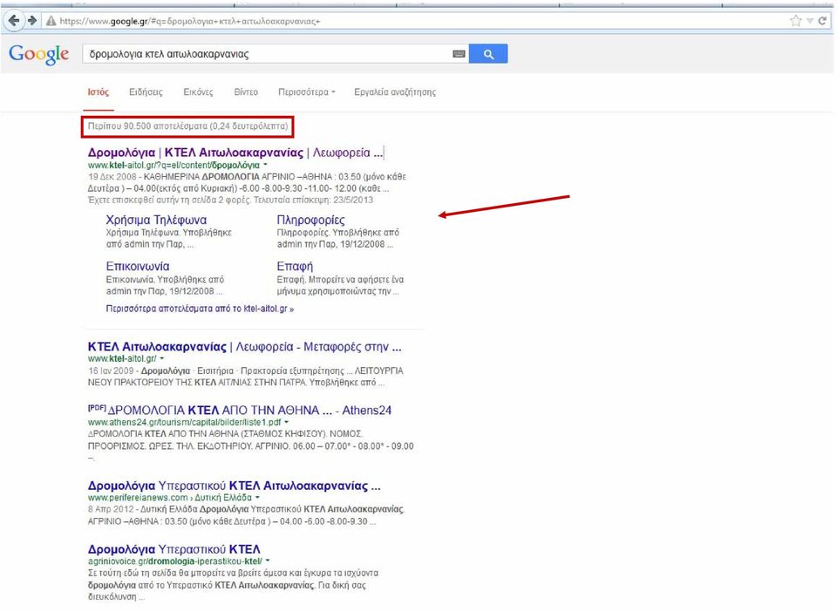Open the Επικοινωνία sitelink
837x612 pixels.
(138, 266)
